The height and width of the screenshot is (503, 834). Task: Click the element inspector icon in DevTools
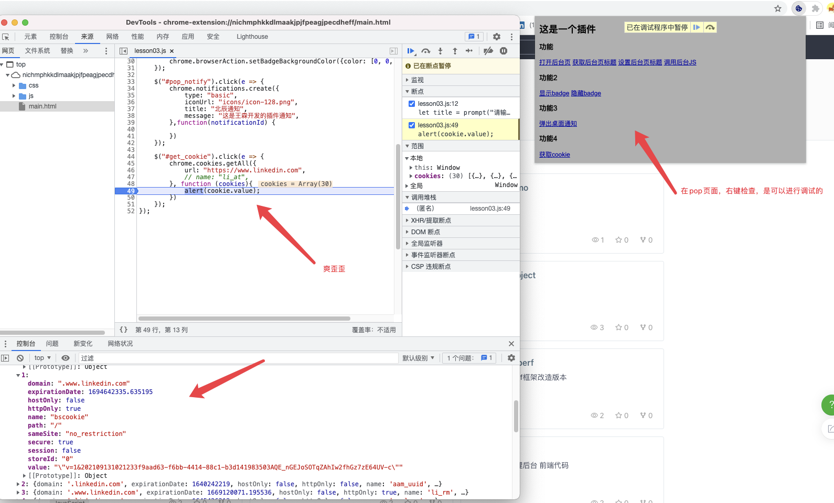(x=6, y=37)
